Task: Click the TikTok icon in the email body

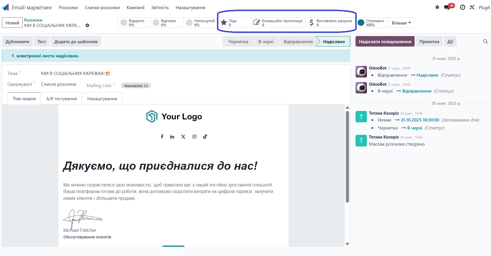Action: 205,137
